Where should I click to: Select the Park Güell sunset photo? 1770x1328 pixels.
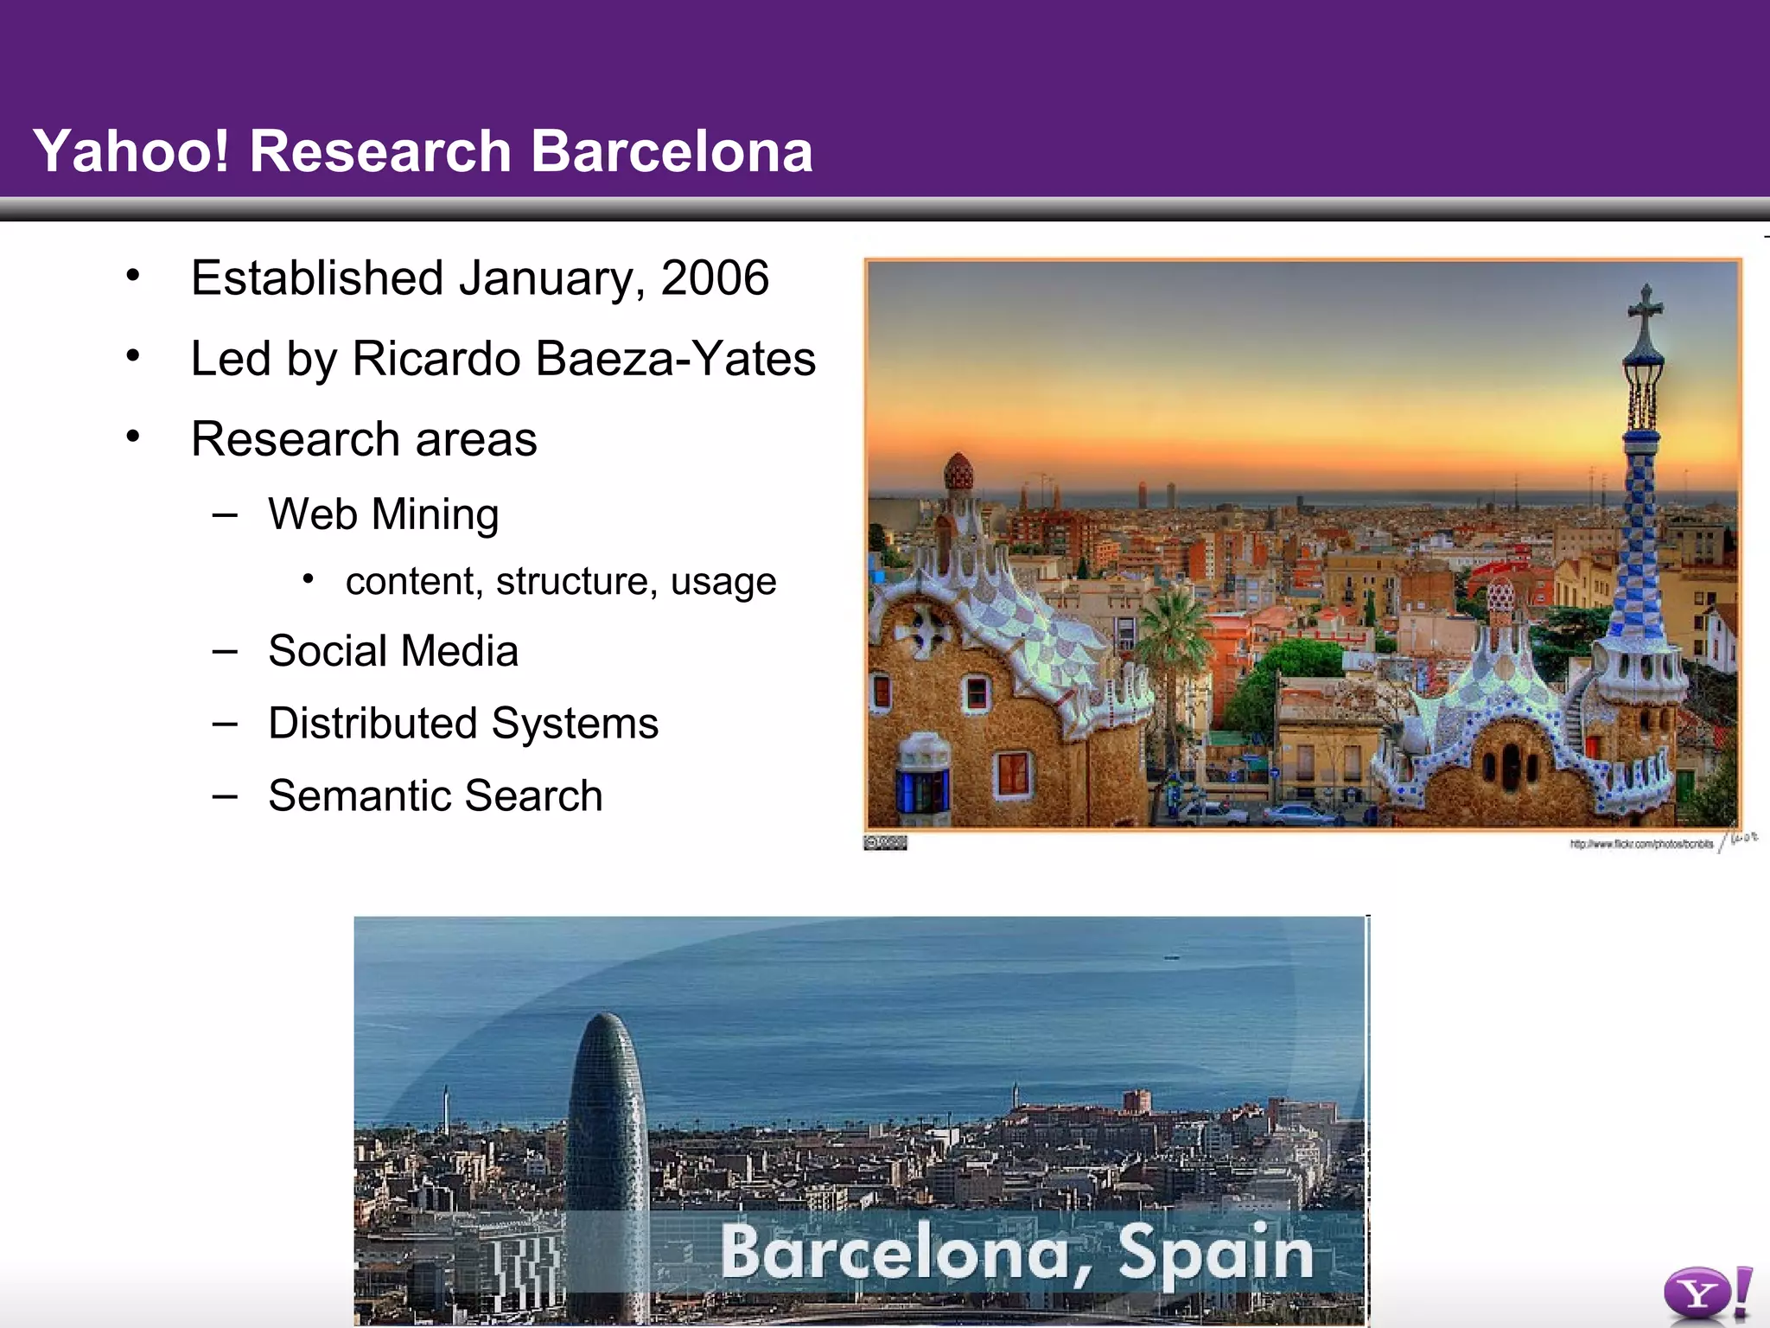[1303, 545]
